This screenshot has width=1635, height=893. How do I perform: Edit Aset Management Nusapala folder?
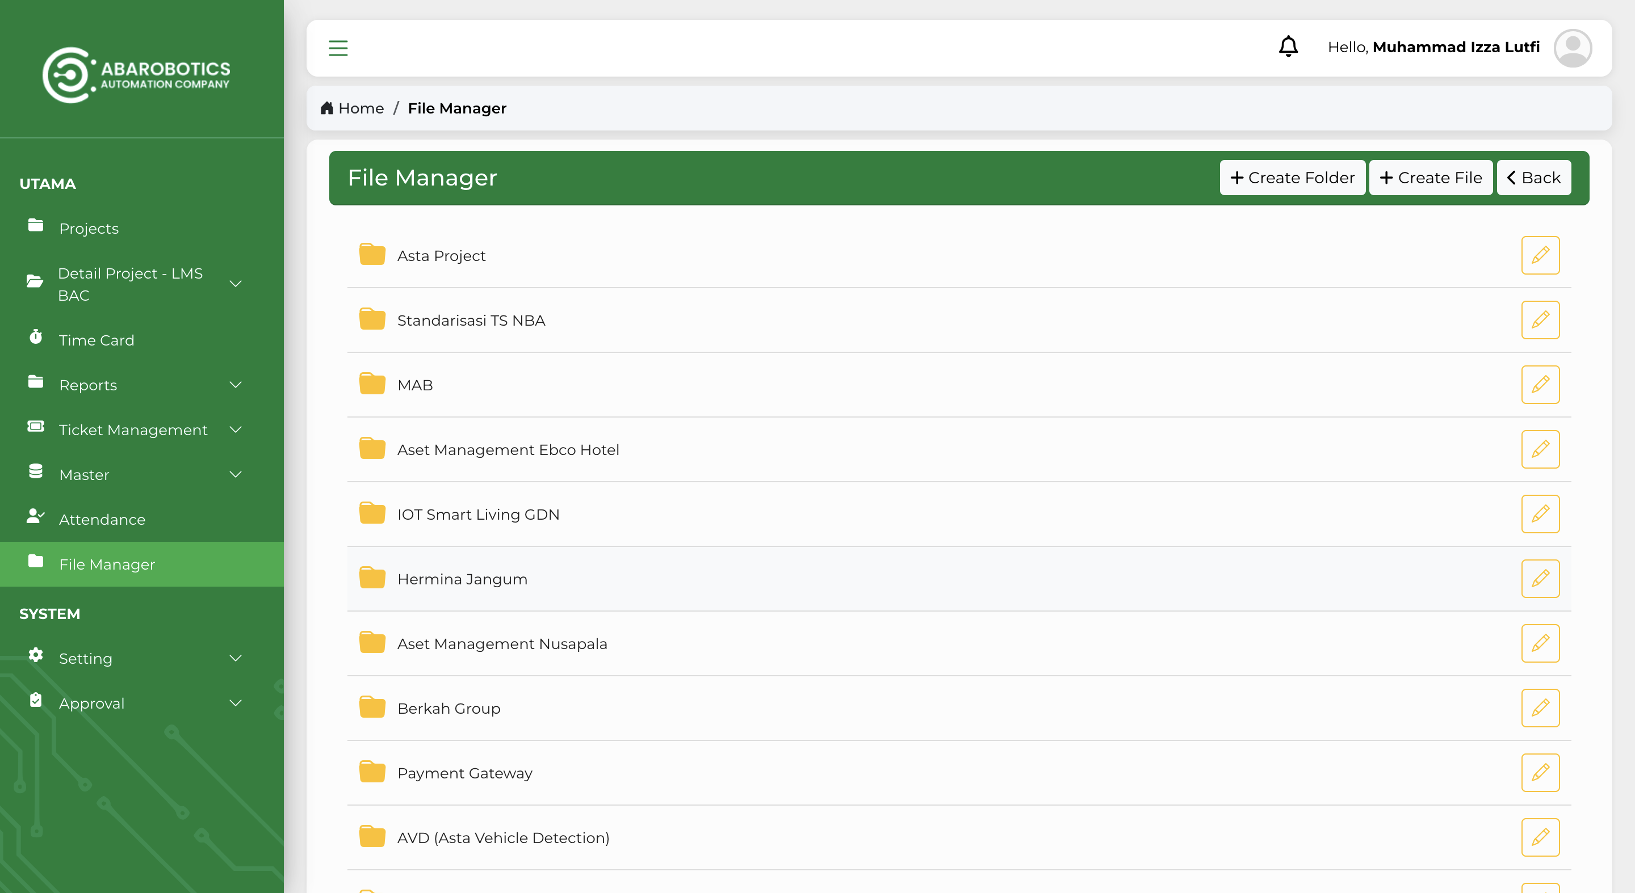tap(1540, 644)
